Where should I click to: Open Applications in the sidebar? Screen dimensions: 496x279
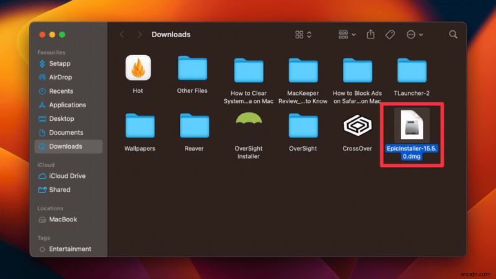68,105
